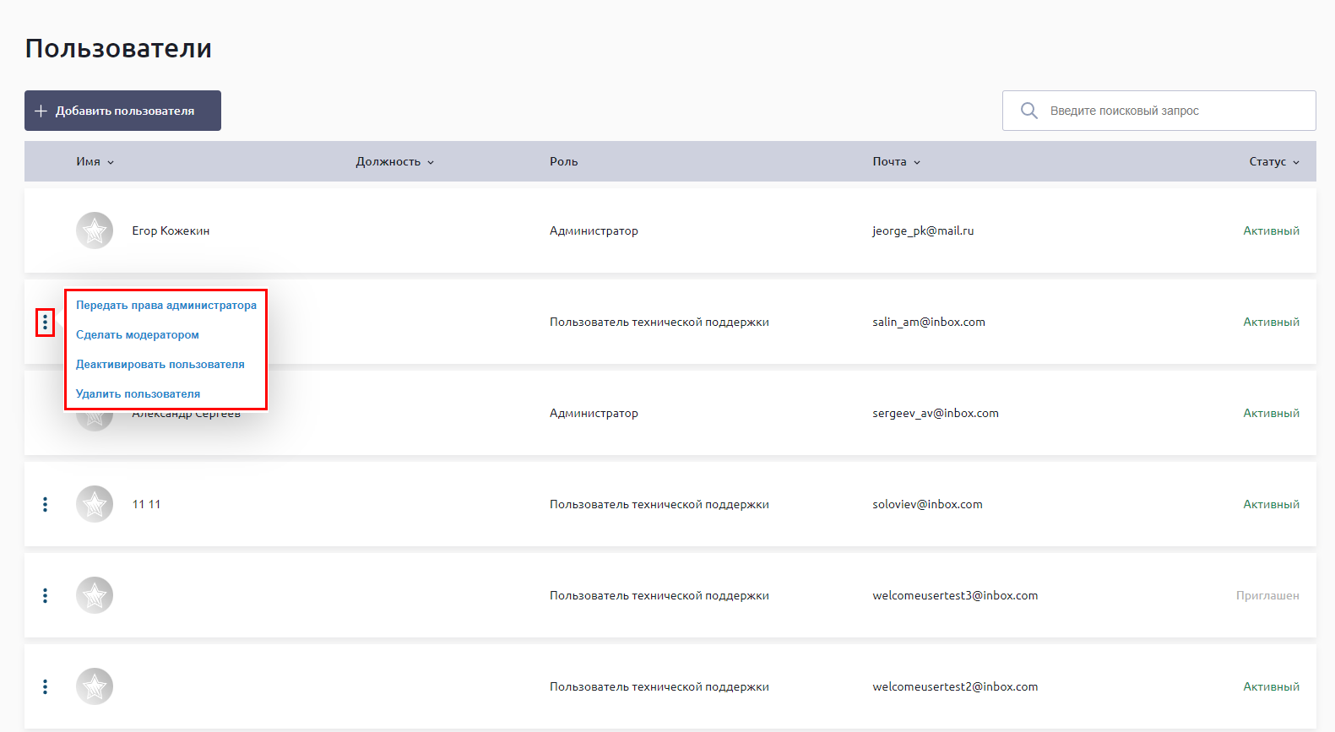Open three-dot menu for welcomeusertest2@inbox.com user

pyautogui.click(x=45, y=686)
